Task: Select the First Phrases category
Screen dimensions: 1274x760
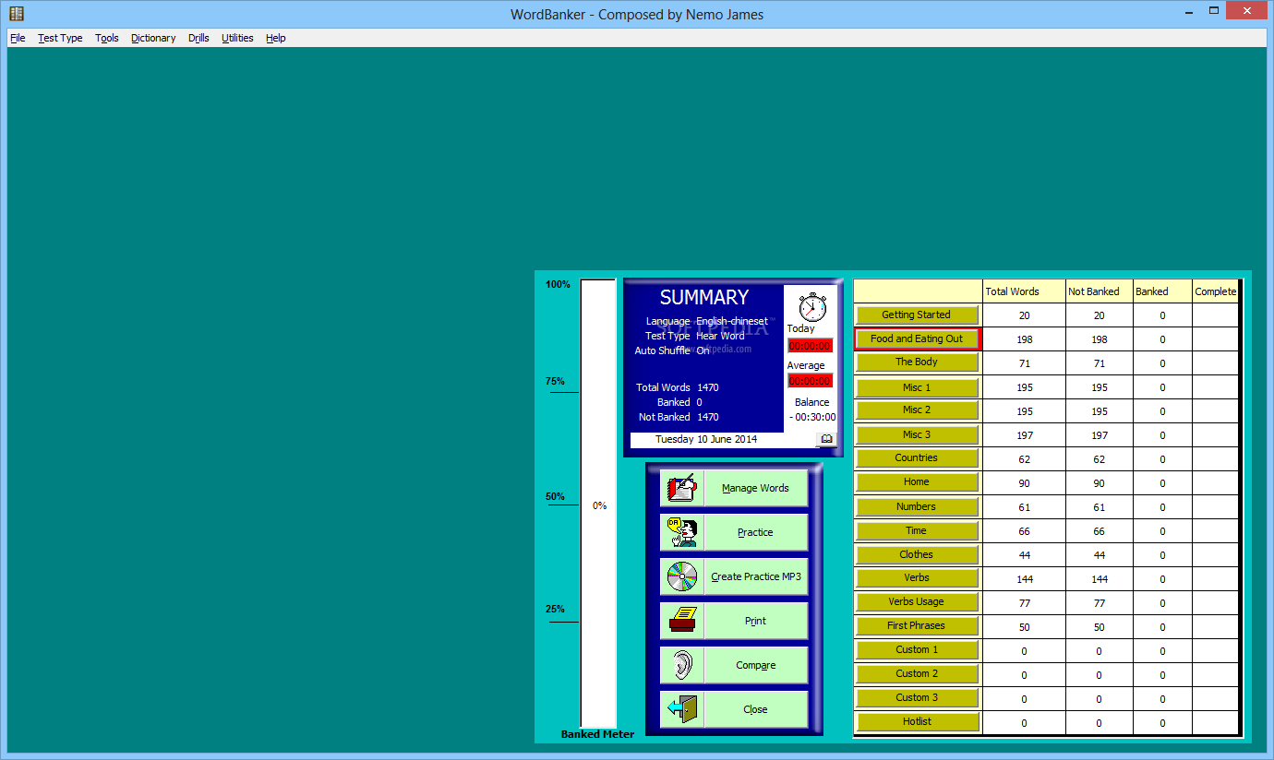Action: [917, 626]
